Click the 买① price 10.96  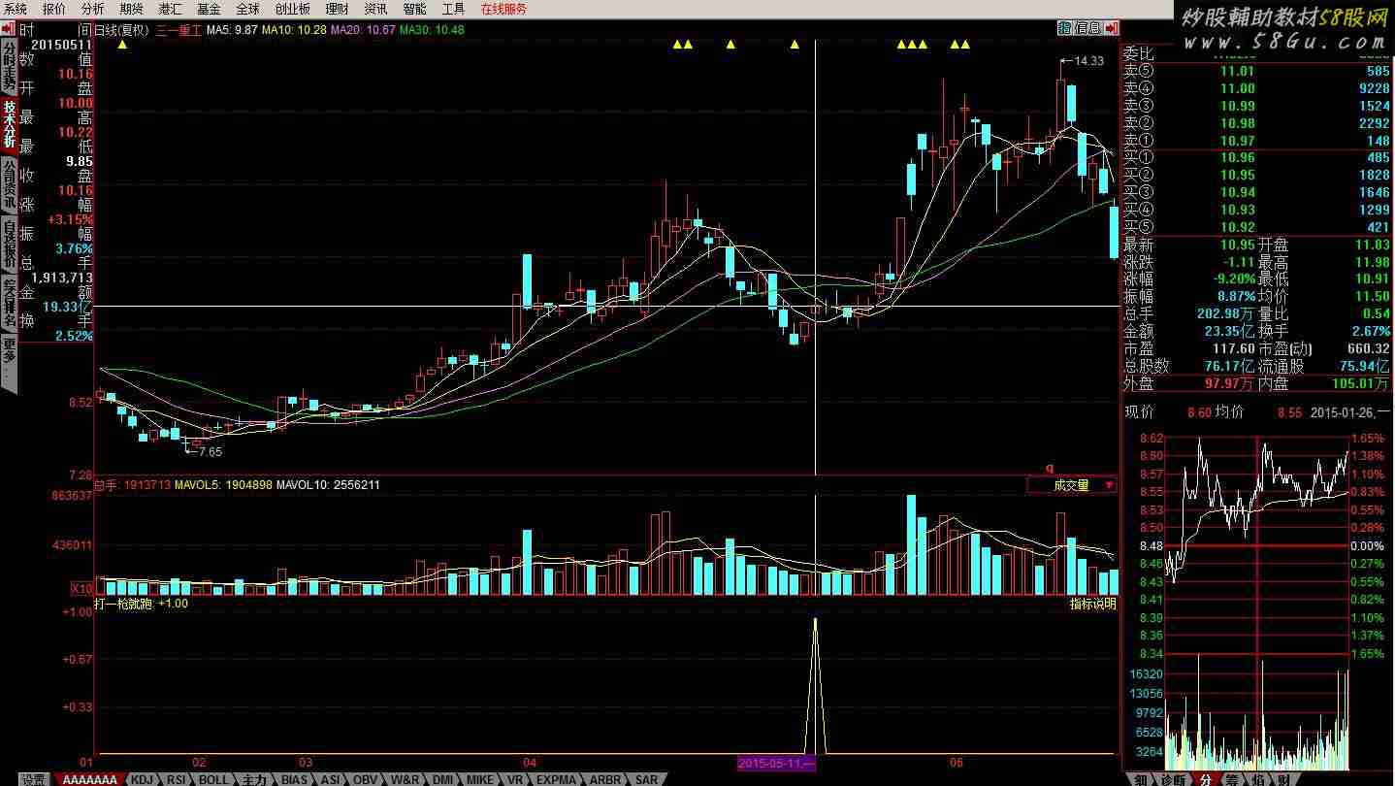tap(1238, 157)
